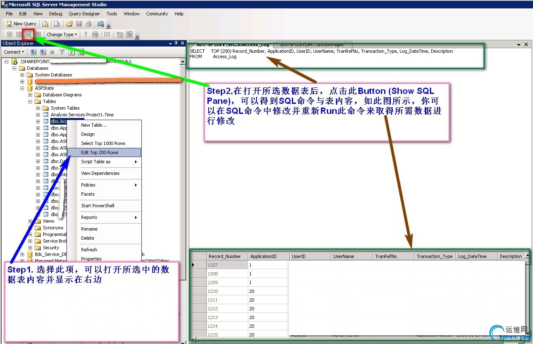Open Query Designer toolbar options arrow
Viewport: 533px width, 344px height.
point(138,36)
